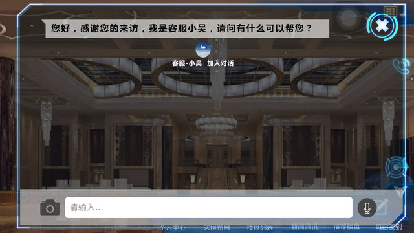The height and width of the screenshot is (233, 414).
Task: Close the customer service chat overlay
Action: (x=382, y=26)
